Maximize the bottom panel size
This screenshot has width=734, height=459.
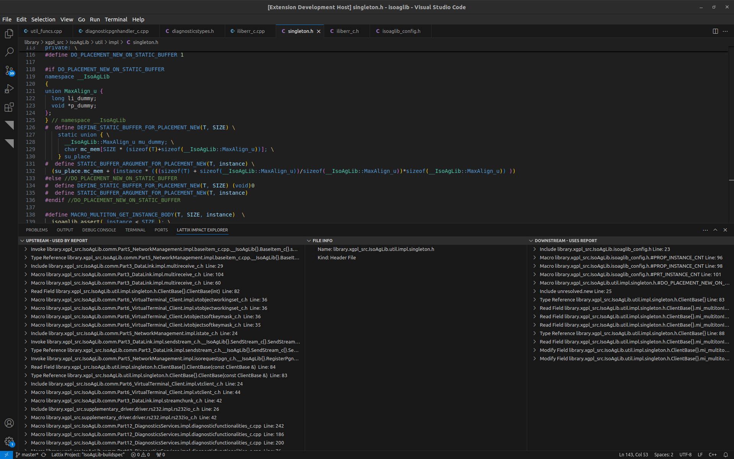pyautogui.click(x=715, y=230)
